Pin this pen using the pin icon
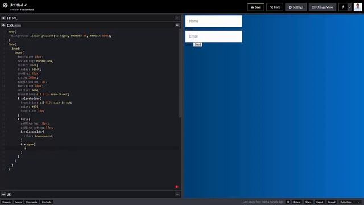Screen dimensions: 364x205 (343, 7)
